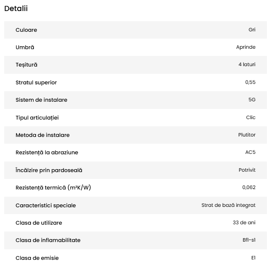
Task: Click the Aprinde shade value
Action: point(246,47)
